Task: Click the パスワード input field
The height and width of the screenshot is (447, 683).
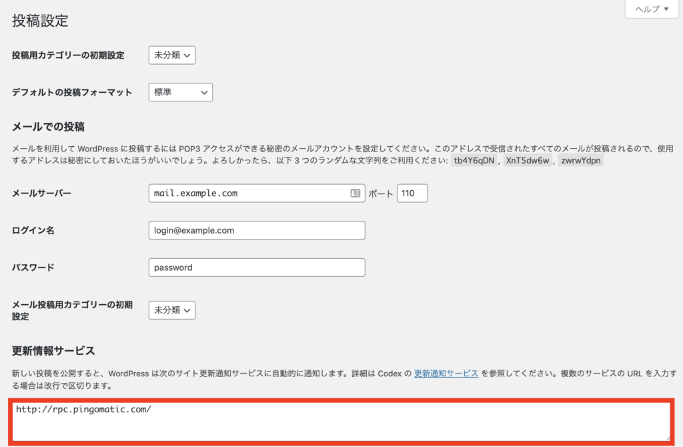Action: pos(257,268)
